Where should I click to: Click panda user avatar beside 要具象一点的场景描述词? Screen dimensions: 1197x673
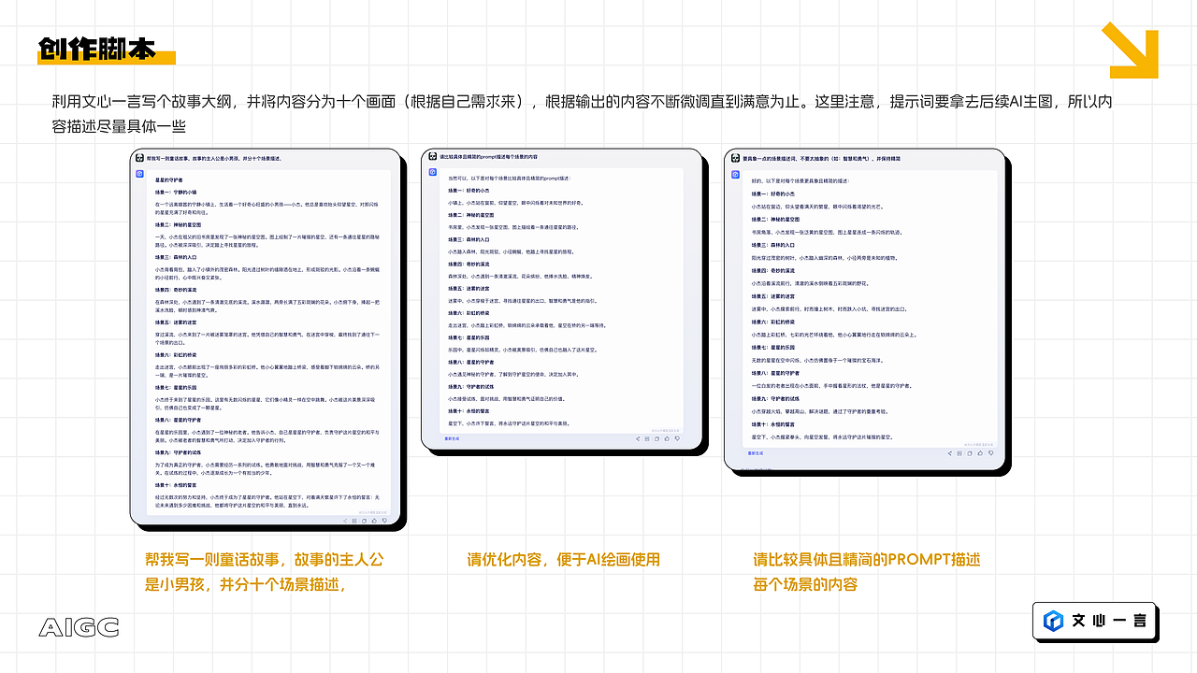pyautogui.click(x=736, y=158)
